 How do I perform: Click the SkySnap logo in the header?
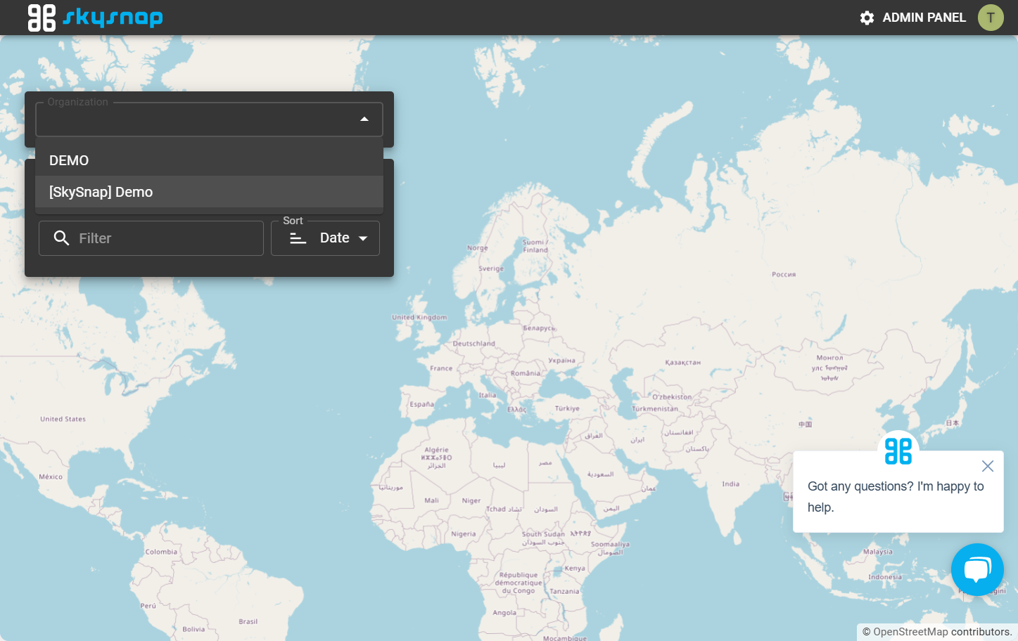(x=95, y=18)
